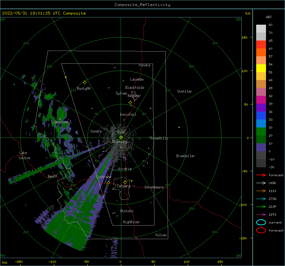Click the Lacombe town label

pyautogui.click(x=137, y=79)
